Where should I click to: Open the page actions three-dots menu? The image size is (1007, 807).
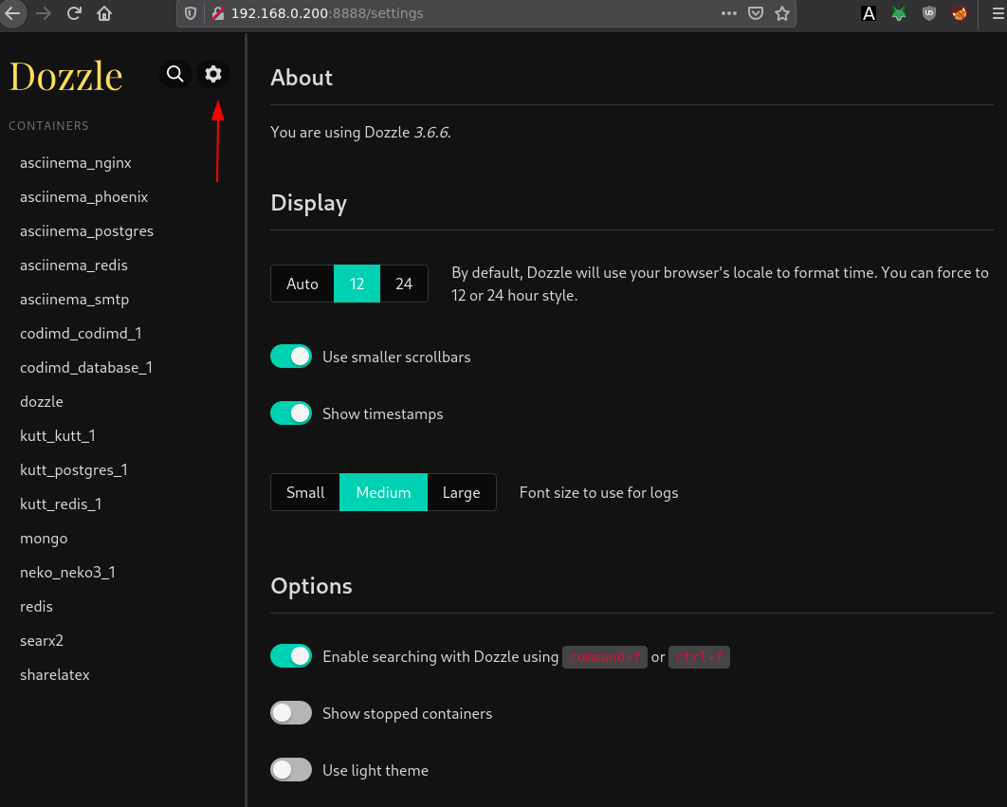[x=729, y=13]
